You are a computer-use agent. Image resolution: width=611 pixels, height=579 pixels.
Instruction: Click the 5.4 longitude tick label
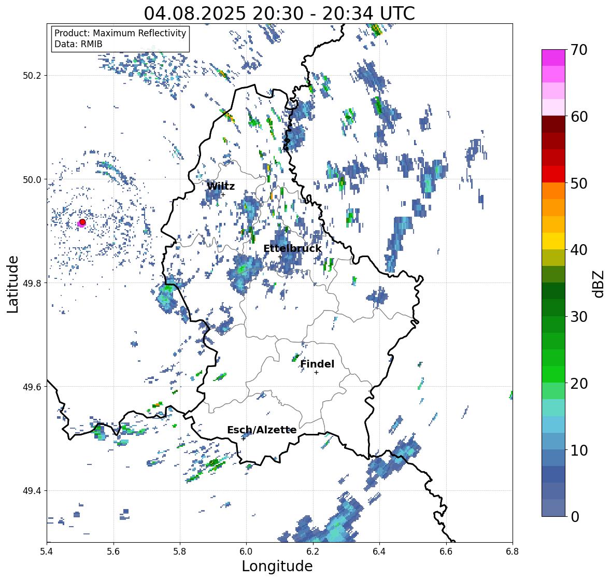click(x=47, y=551)
